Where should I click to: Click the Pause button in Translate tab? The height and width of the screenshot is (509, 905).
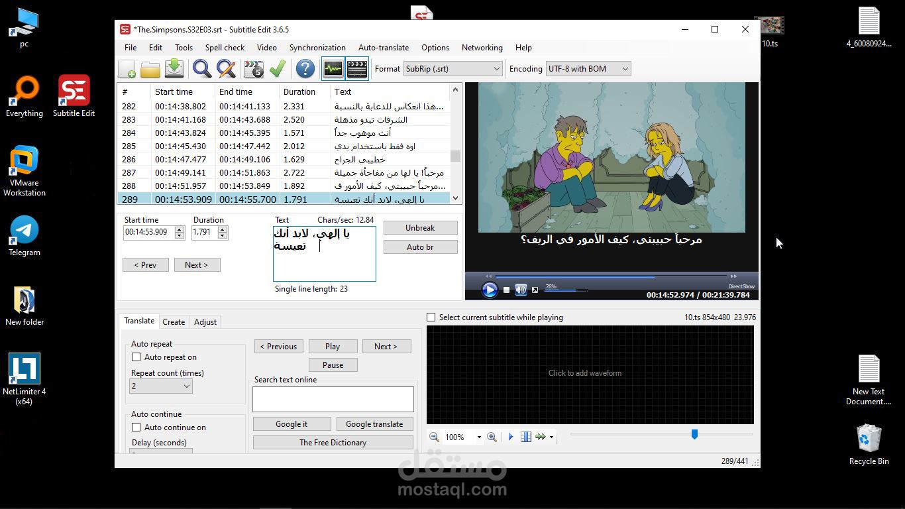coord(333,365)
